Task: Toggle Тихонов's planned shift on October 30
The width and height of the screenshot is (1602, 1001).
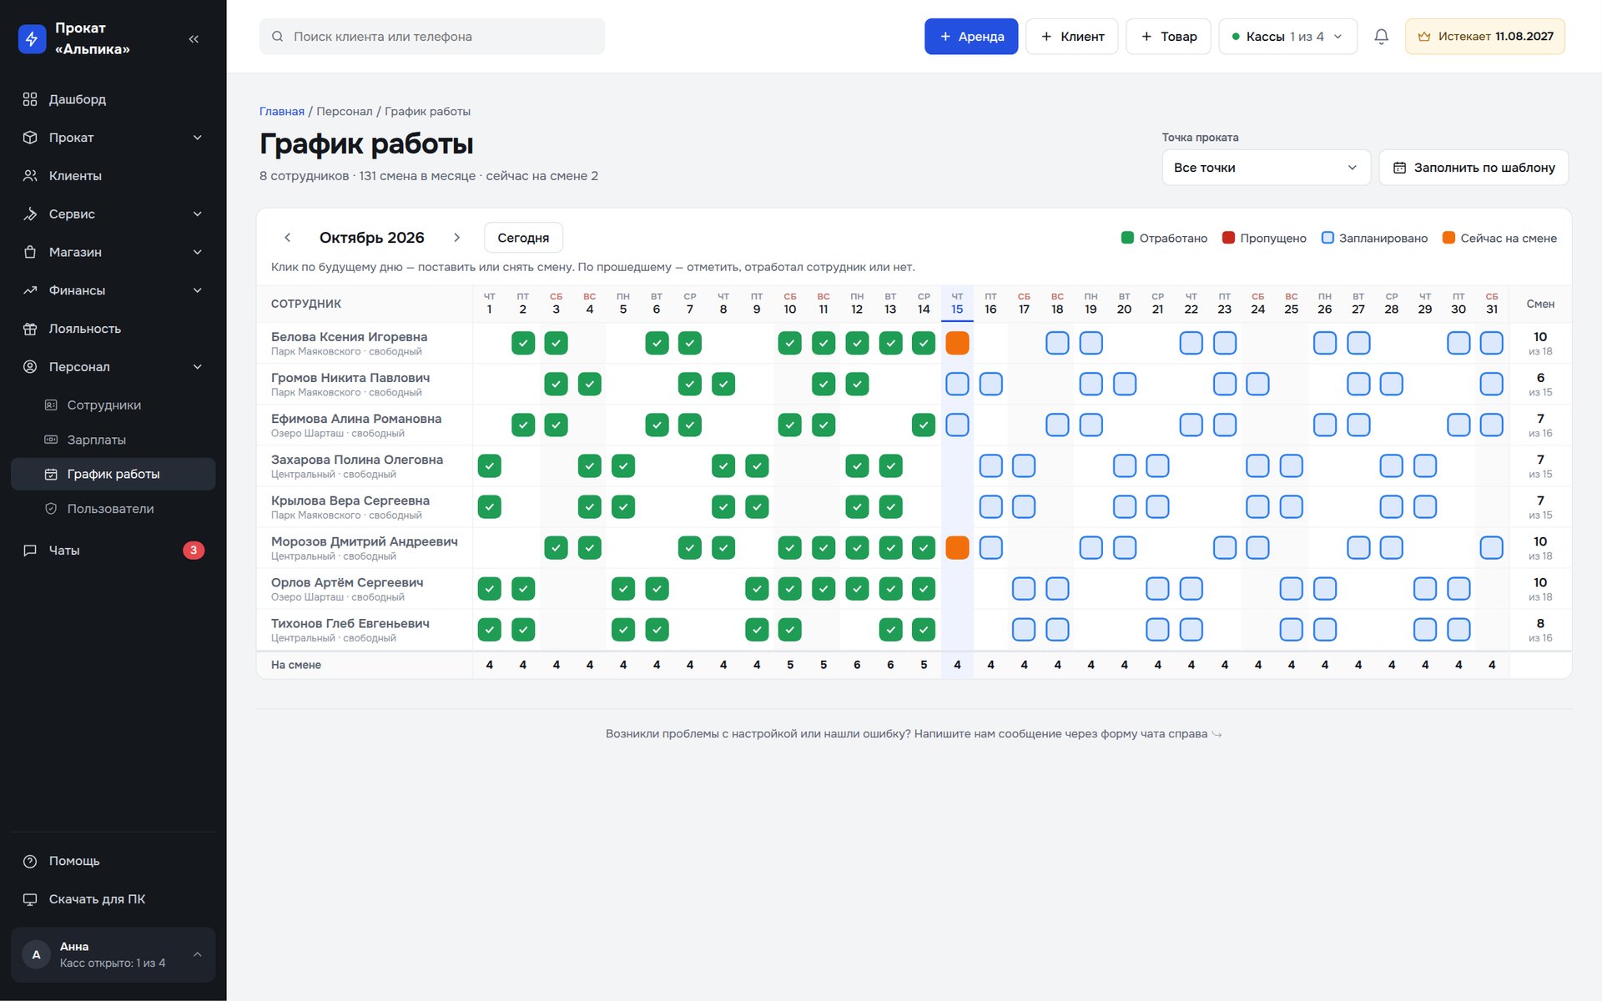Action: (1458, 629)
